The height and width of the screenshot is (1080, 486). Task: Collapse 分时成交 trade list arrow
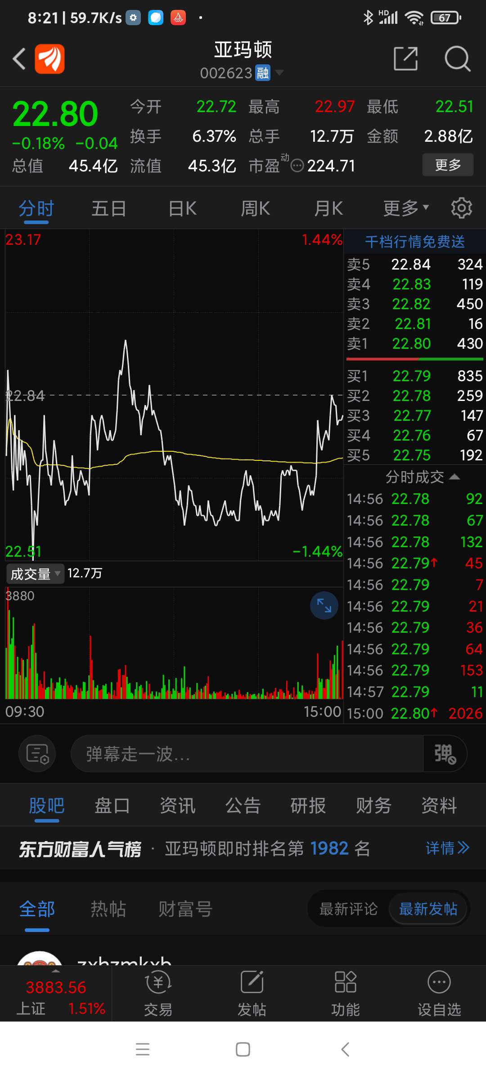click(454, 477)
